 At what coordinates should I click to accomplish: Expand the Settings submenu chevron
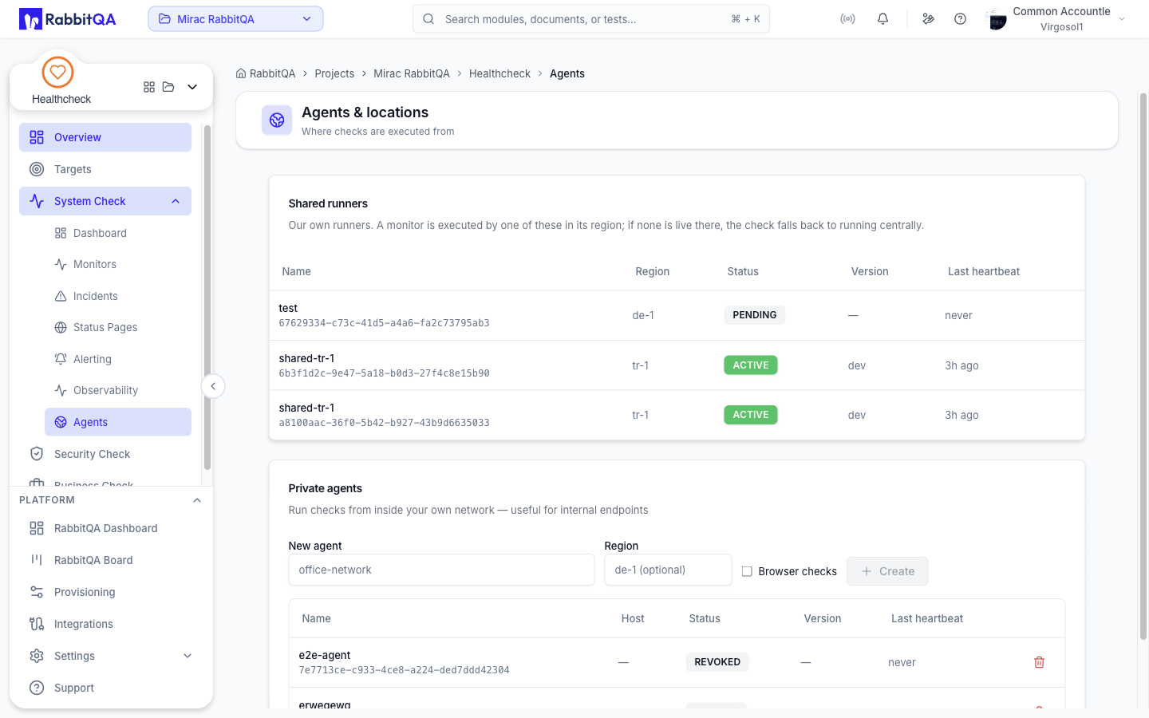tap(188, 656)
